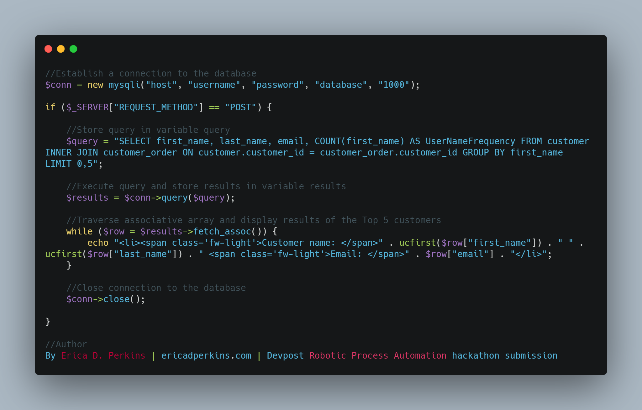Click the $conn variable on connection line
642x410 pixels.
pyautogui.click(x=58, y=85)
